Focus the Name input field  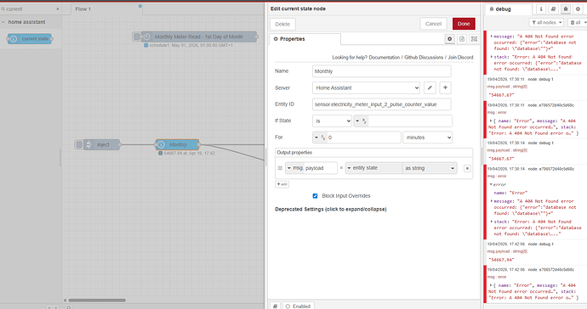coord(381,71)
